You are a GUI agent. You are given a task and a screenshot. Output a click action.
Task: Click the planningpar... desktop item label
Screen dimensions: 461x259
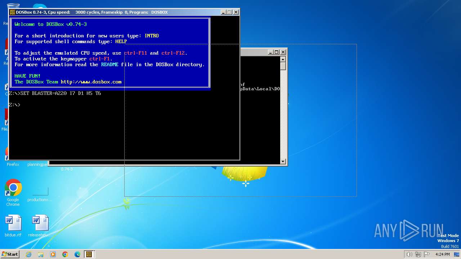(x=38, y=164)
